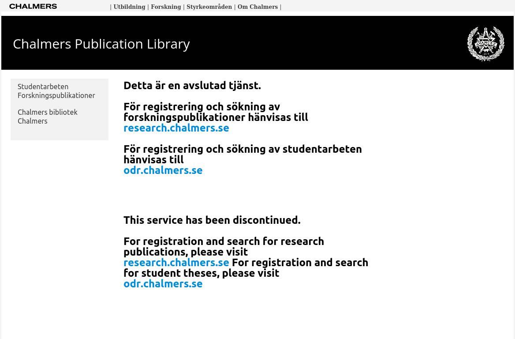Click the English text about student theses

[300, 267]
